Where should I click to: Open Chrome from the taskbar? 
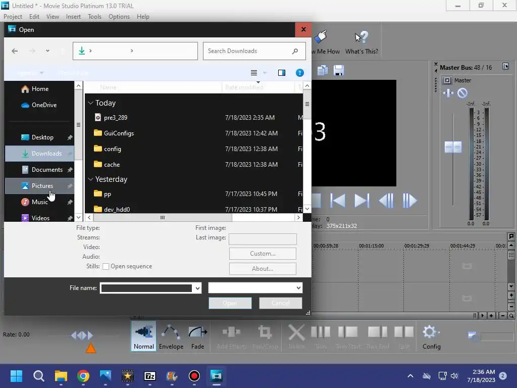(83, 376)
